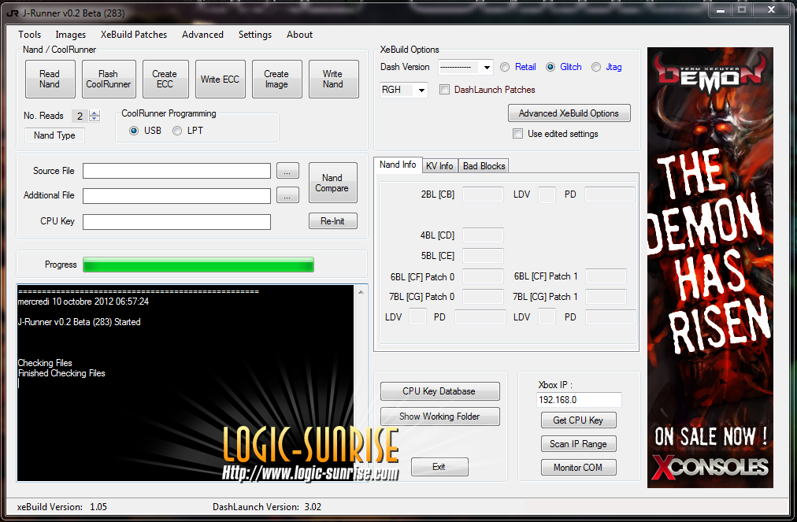Select the Jtag radio option
The width and height of the screenshot is (797, 522).
(596, 68)
